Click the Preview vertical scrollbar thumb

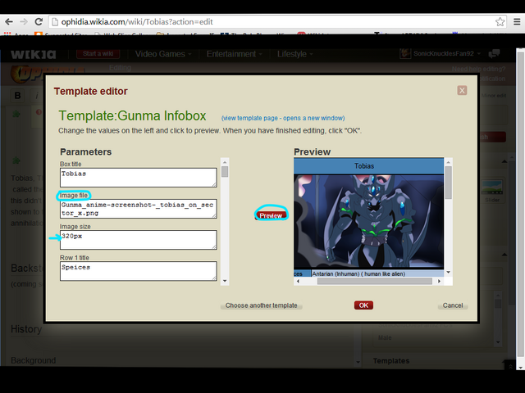[x=449, y=183]
